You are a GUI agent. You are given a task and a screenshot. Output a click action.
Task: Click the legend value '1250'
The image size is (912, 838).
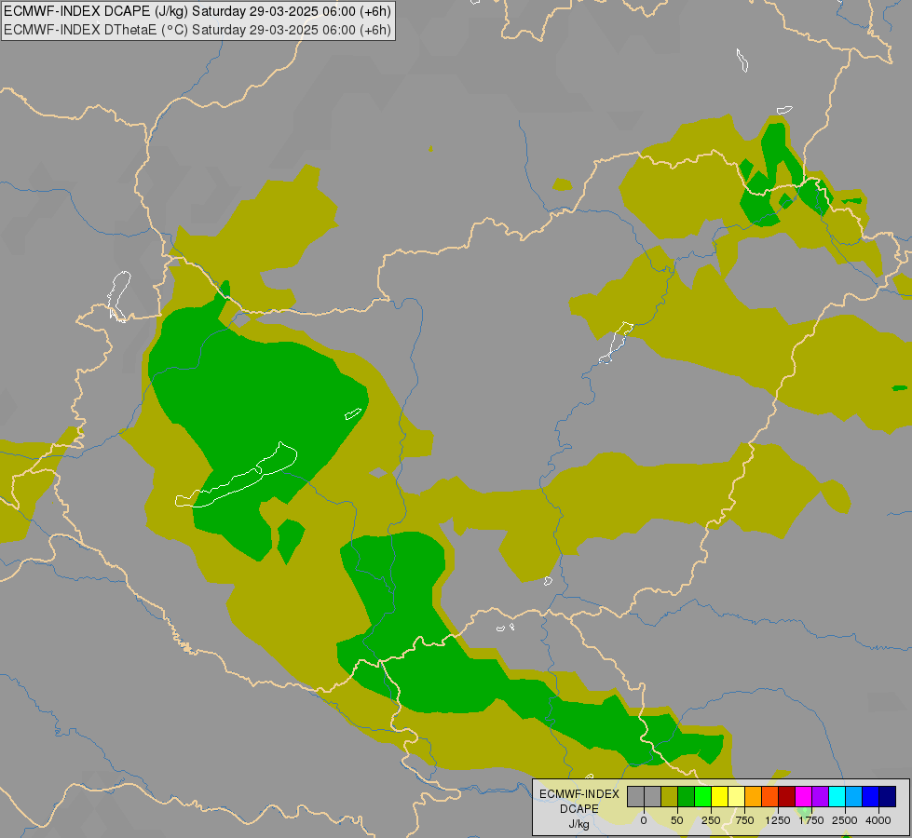click(778, 820)
